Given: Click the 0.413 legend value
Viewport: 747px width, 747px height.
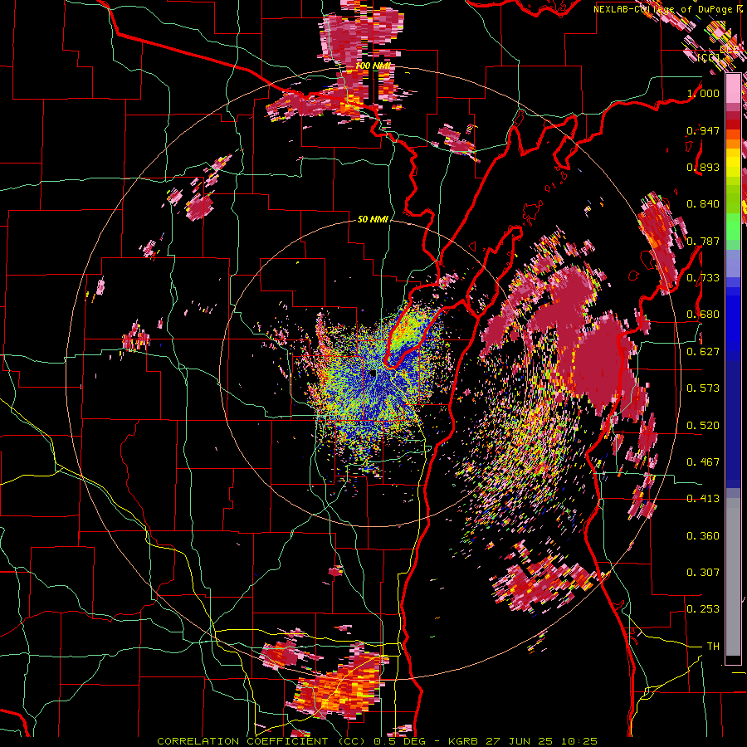Looking at the screenshot, I should point(703,499).
